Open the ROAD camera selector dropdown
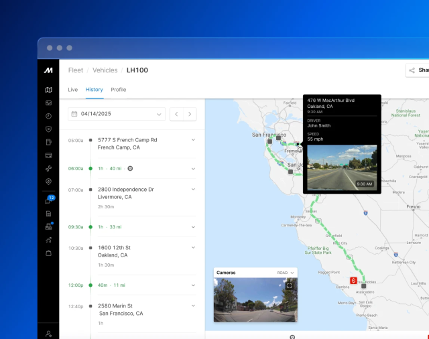 pos(286,273)
